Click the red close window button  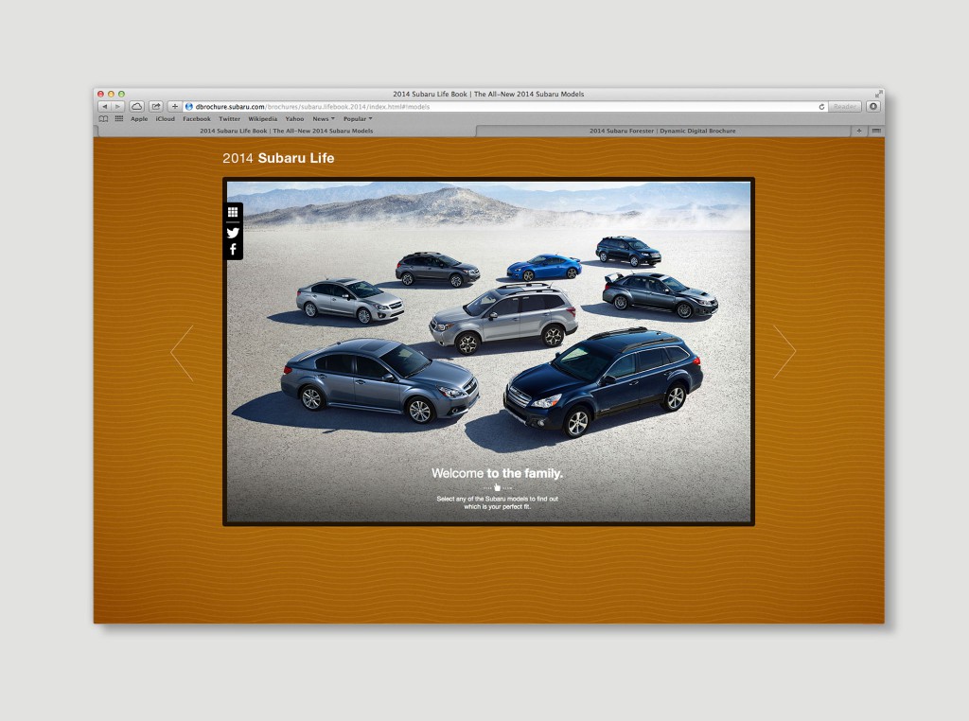coord(100,94)
